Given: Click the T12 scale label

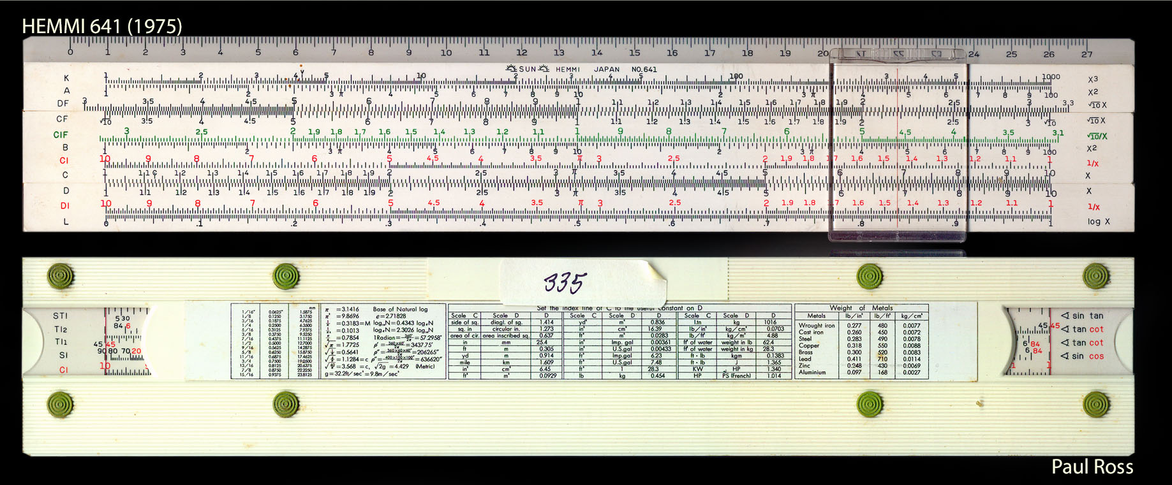Looking at the screenshot, I should pos(61,329).
